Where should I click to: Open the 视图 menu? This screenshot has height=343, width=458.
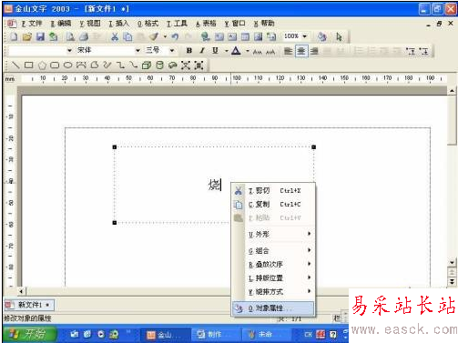[90, 24]
